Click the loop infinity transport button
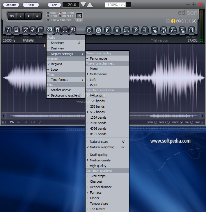The width and height of the screenshot is (206, 212). click(x=12, y=16)
